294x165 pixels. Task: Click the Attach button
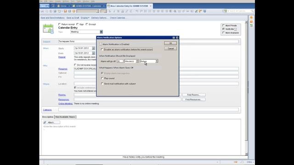pos(51,122)
